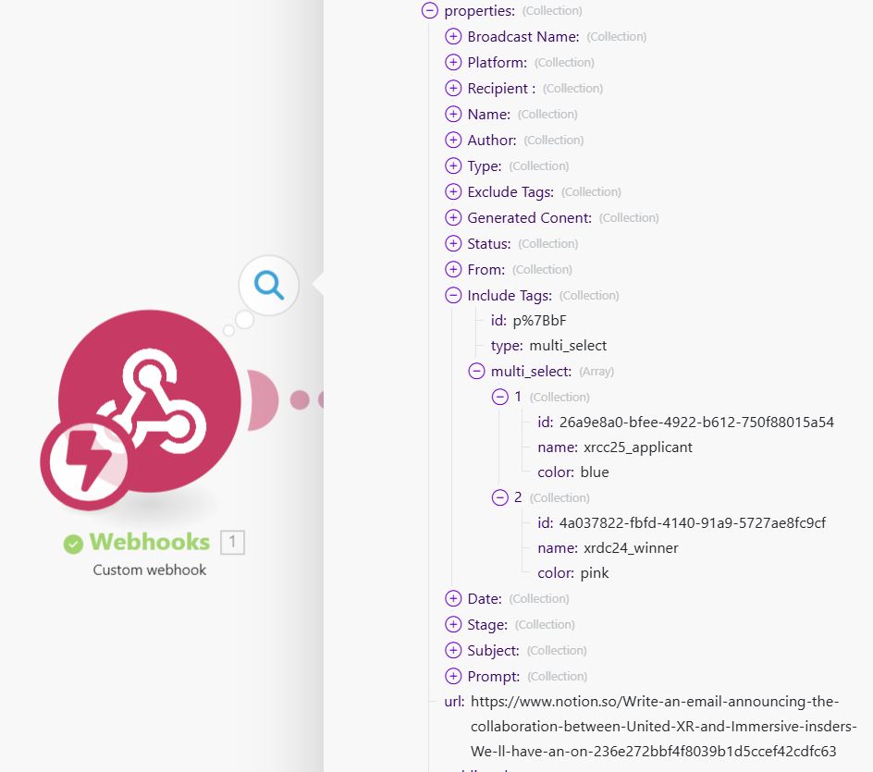The image size is (873, 772).
Task: Select id 26a9e8a0-bfee-4922-b612-750f88015a54
Action: pyautogui.click(x=696, y=423)
